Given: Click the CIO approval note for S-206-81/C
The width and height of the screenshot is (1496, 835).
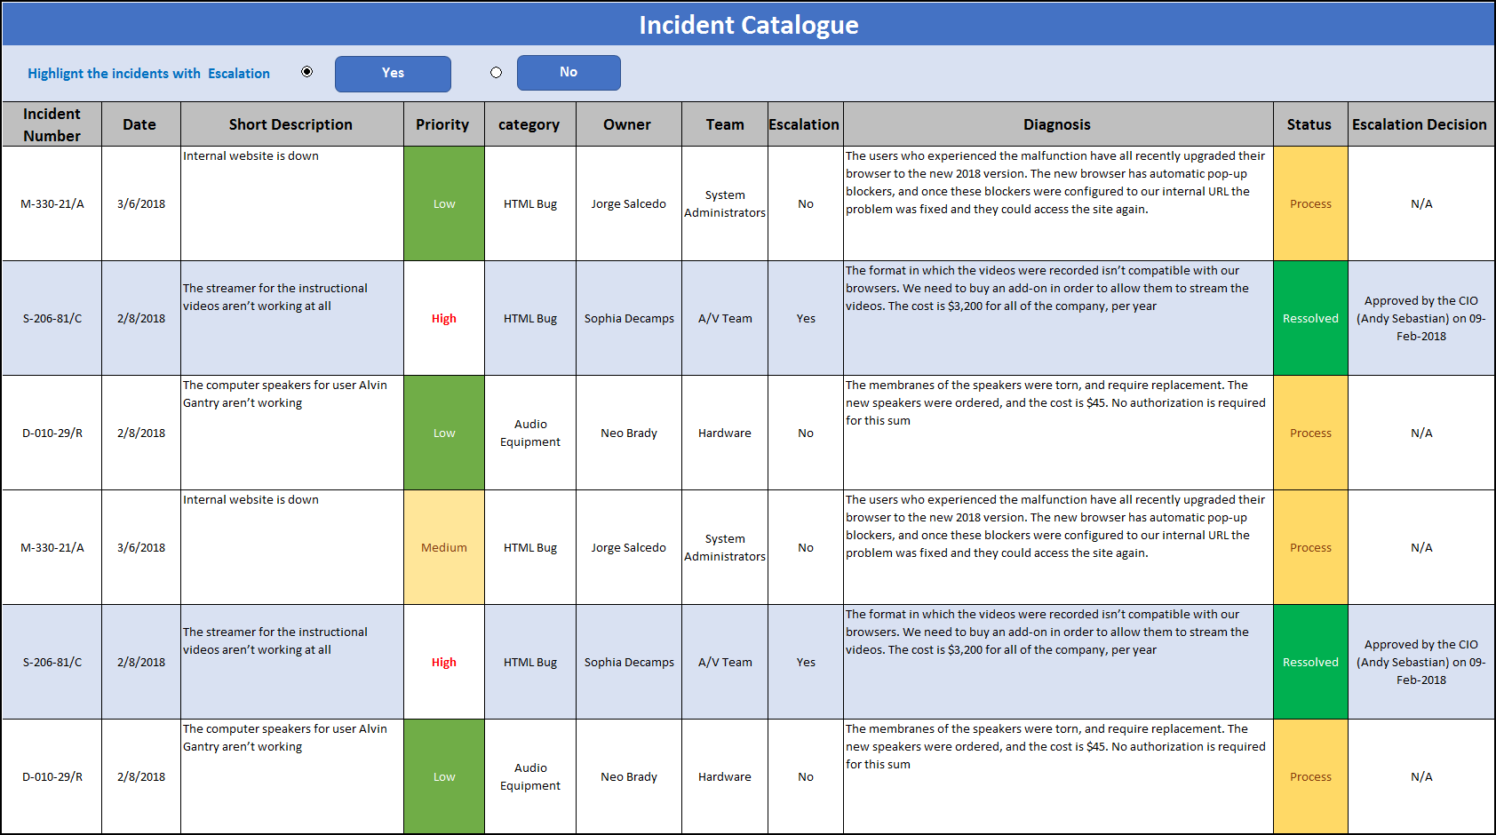Looking at the screenshot, I should (1420, 318).
